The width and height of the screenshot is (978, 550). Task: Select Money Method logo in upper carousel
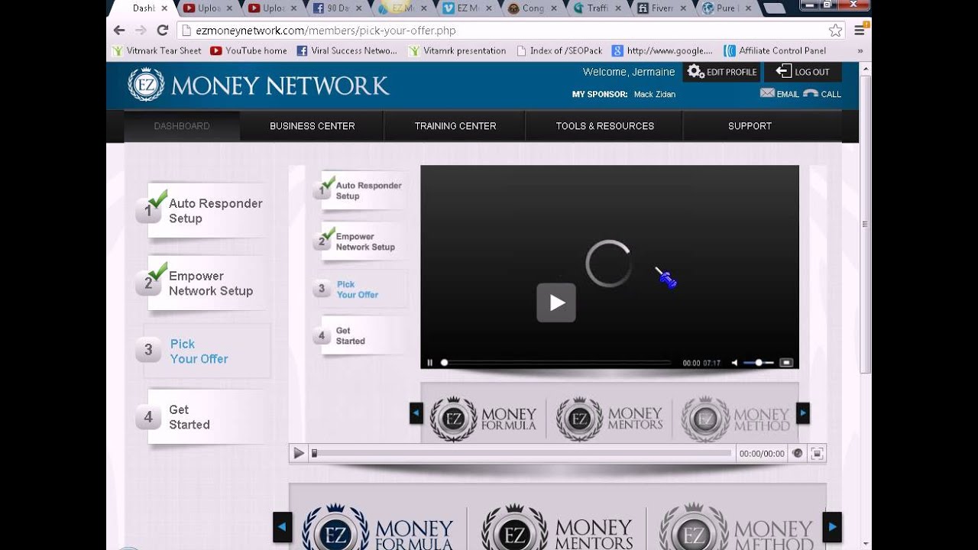736,419
